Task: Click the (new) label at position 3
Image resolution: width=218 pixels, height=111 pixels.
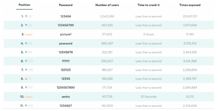Action: 29,34
